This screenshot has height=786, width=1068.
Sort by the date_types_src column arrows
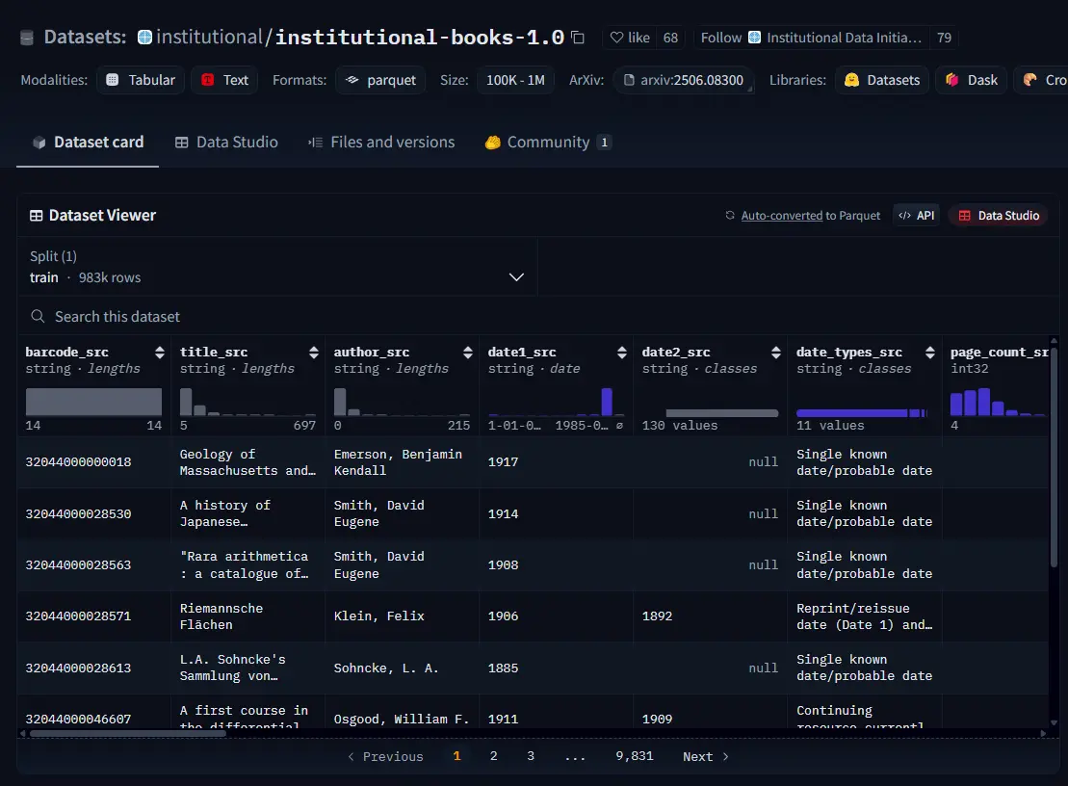[x=929, y=353]
